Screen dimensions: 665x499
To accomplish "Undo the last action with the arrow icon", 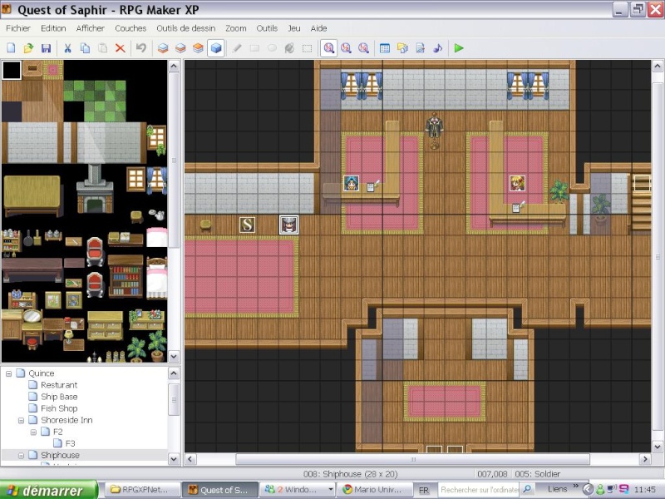I will [x=141, y=48].
